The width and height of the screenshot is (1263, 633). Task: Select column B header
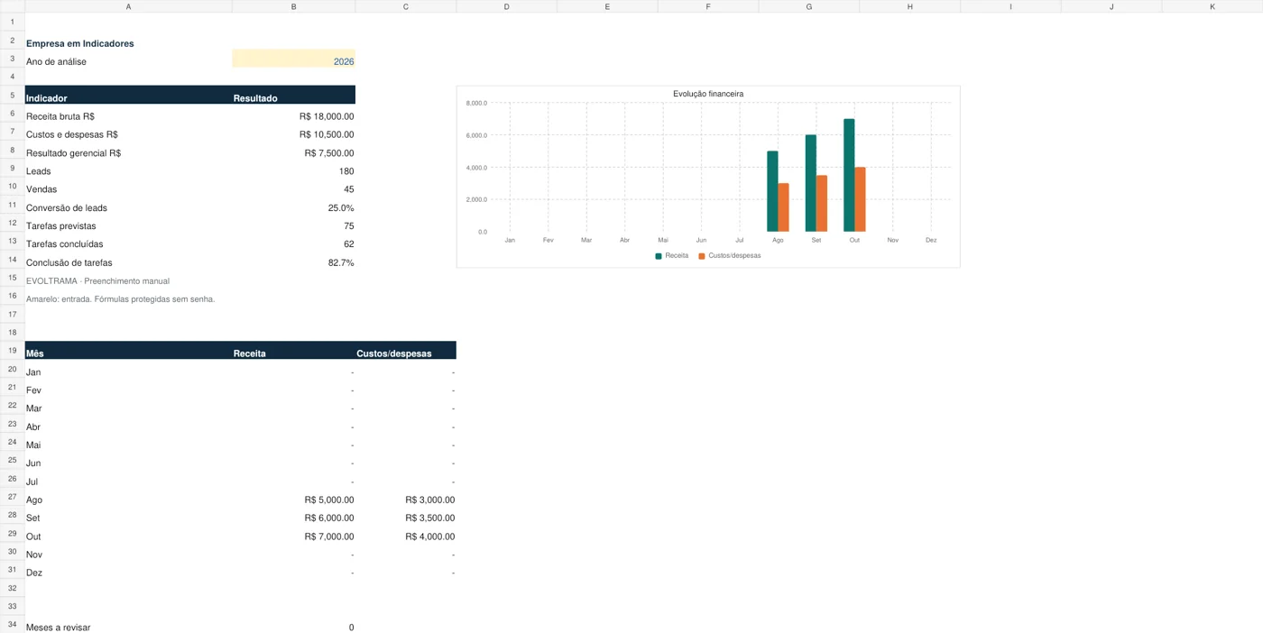point(293,6)
